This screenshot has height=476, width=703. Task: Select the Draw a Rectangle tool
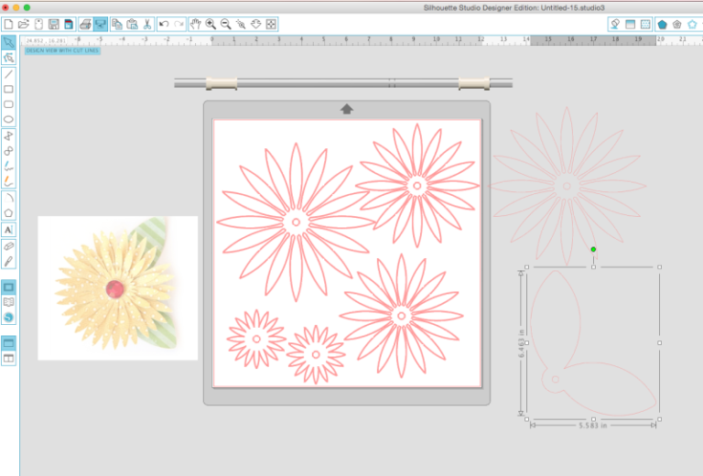tap(8, 89)
